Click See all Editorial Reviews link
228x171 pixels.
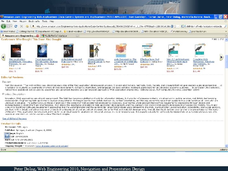pos(15,118)
